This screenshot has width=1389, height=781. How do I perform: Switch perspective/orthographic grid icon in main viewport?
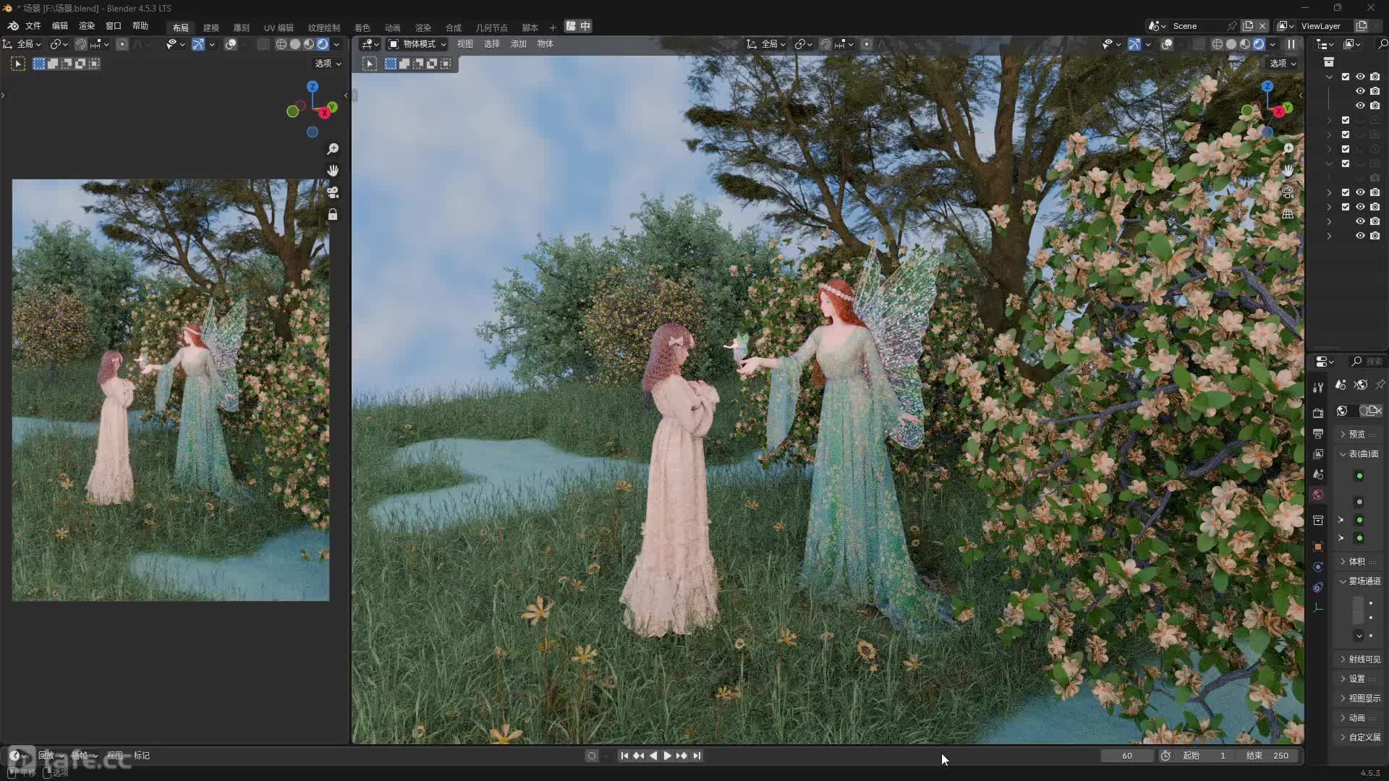tap(1288, 214)
